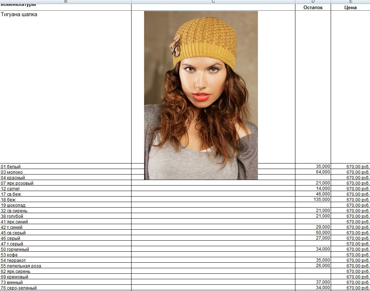Click stock value 135,000 for 18 беж
370x291 pixels.
(313, 199)
